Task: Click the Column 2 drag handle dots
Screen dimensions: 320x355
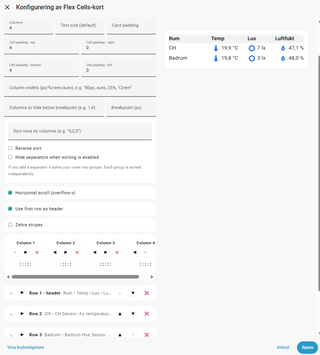Action: click(66, 264)
